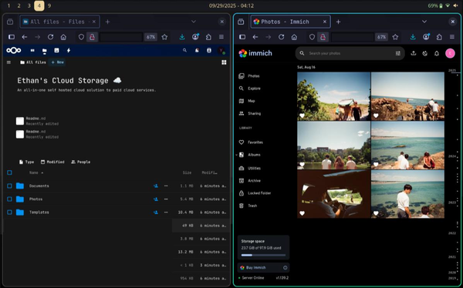Open the Templates folder
463x288 pixels.
tap(39, 213)
